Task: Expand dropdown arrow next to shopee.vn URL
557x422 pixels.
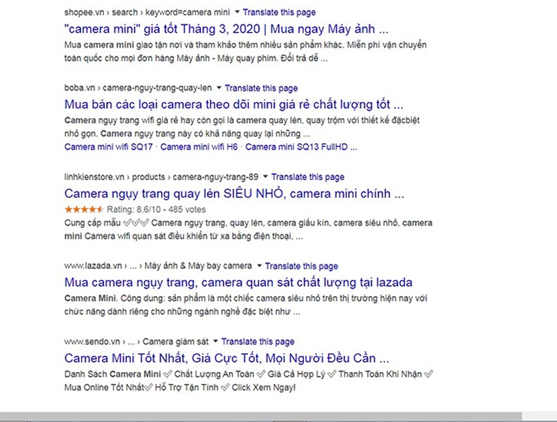Action: pyautogui.click(x=237, y=12)
